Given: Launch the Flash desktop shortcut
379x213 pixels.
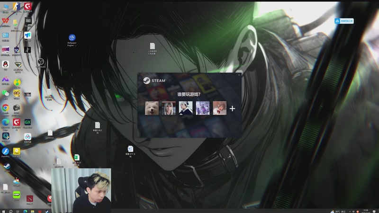Looking at the screenshot, I should pos(5,151).
